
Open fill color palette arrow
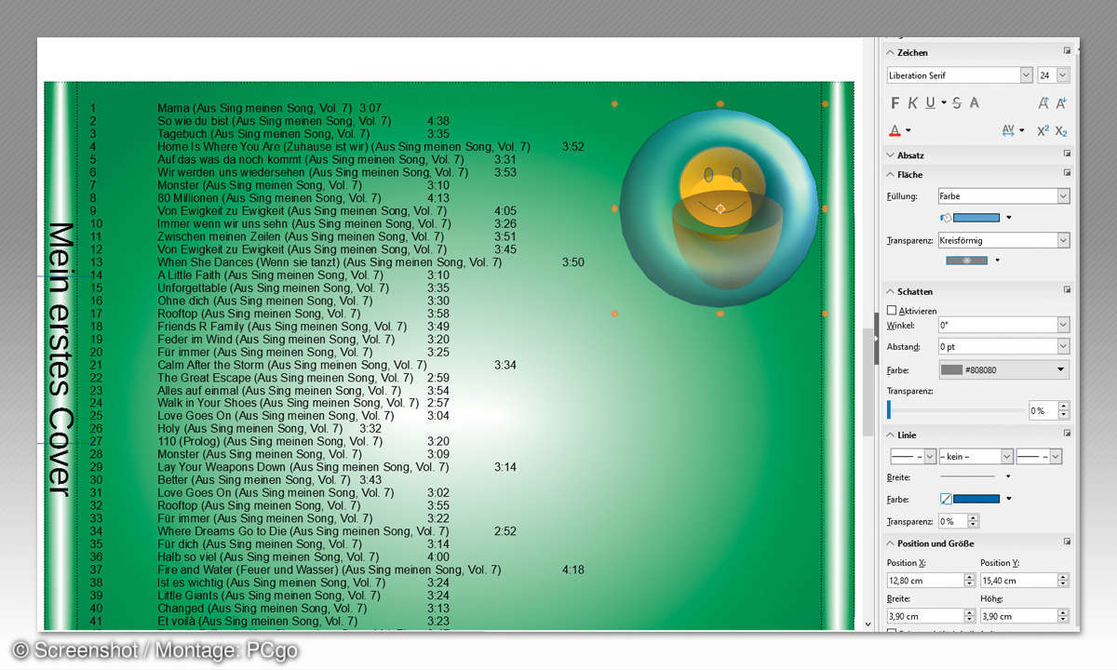pos(1009,218)
